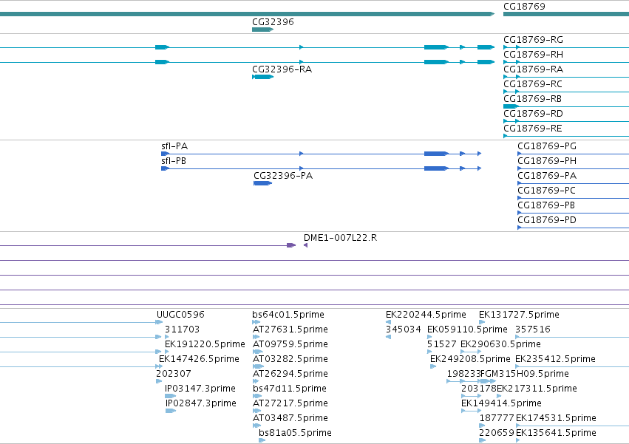Select EK131727.5prime EST
The height and width of the screenshot is (444, 629).
click(x=482, y=322)
